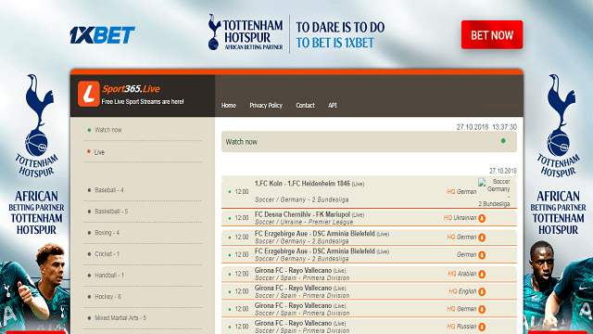593x334 pixels.
Task: Expand the Girona FC HQ German stream row
Action: click(x=369, y=309)
